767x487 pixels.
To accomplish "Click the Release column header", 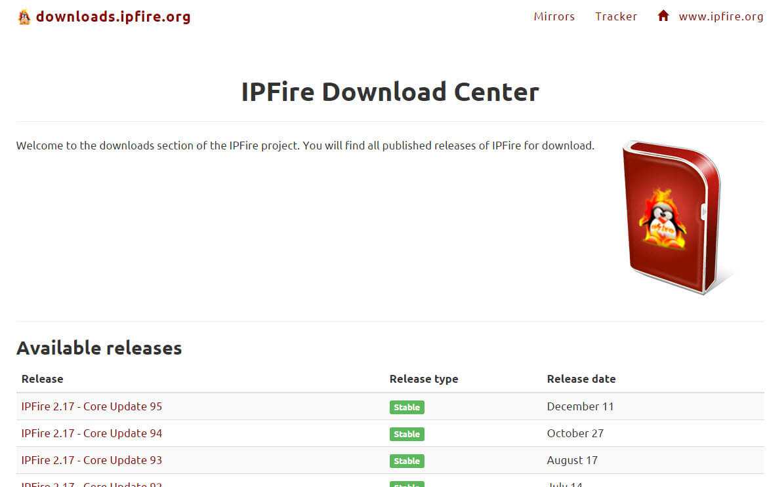I will tap(42, 379).
